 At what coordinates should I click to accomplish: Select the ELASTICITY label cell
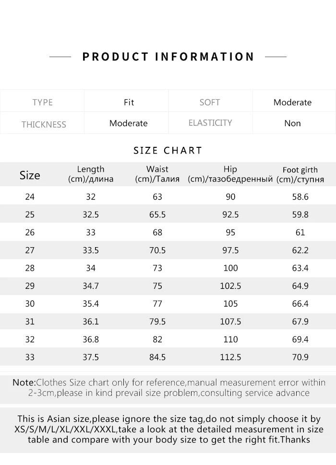tap(210, 123)
